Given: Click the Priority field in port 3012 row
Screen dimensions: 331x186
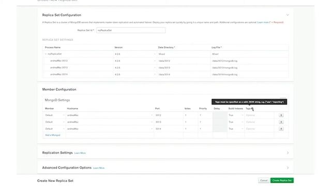Looking at the screenshot, I should coord(205,115).
